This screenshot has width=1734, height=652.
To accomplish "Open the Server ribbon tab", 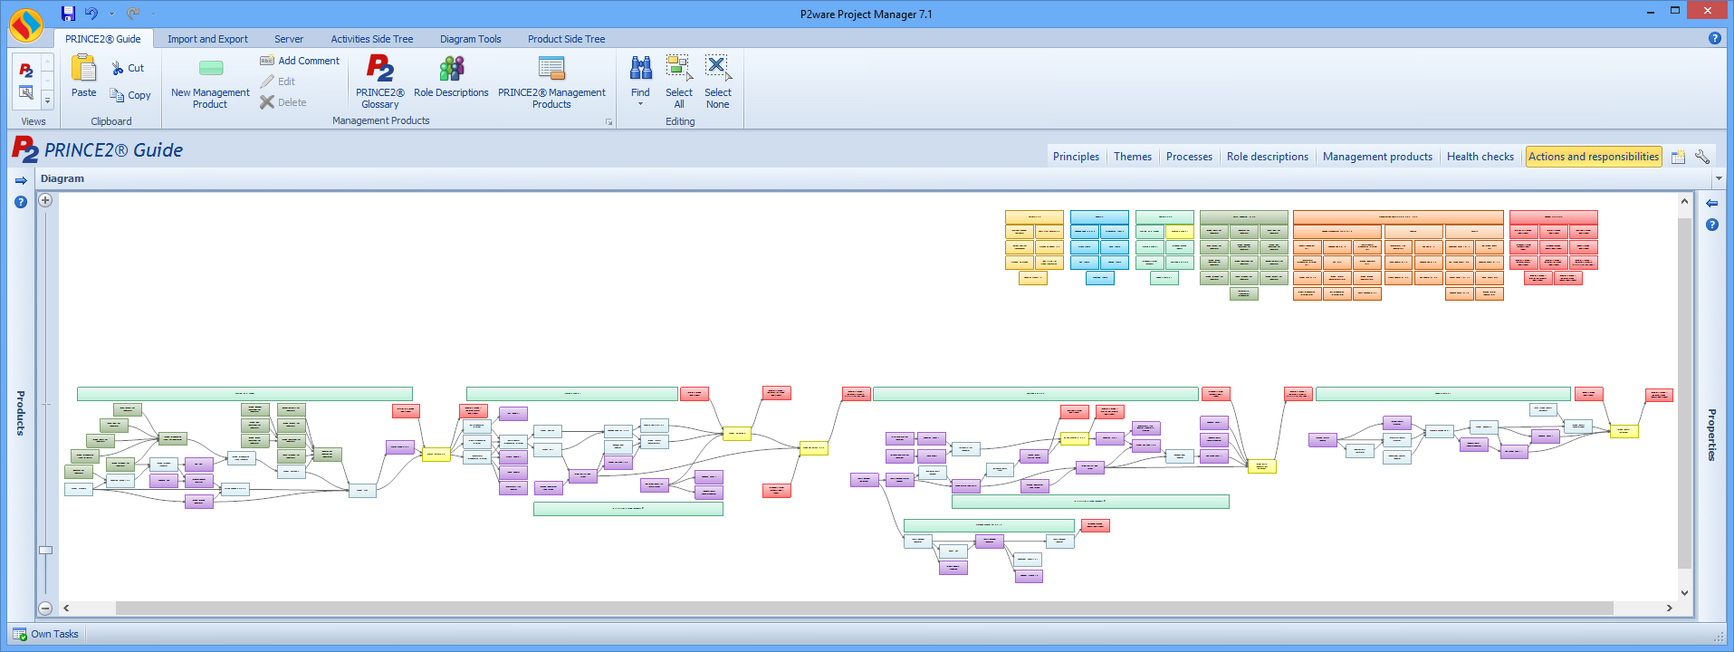I will tap(289, 39).
